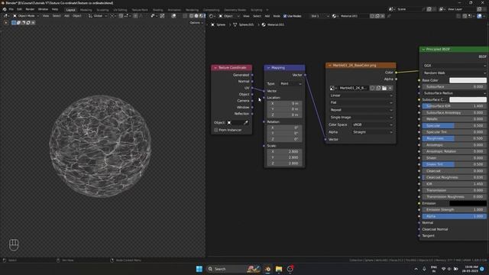The width and height of the screenshot is (489, 275).
Task: Switch to the Shading workspace tab
Action: [x=157, y=10]
